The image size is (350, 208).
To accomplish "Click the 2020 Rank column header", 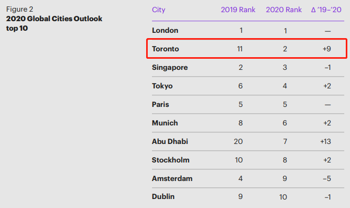I will coord(284,10).
